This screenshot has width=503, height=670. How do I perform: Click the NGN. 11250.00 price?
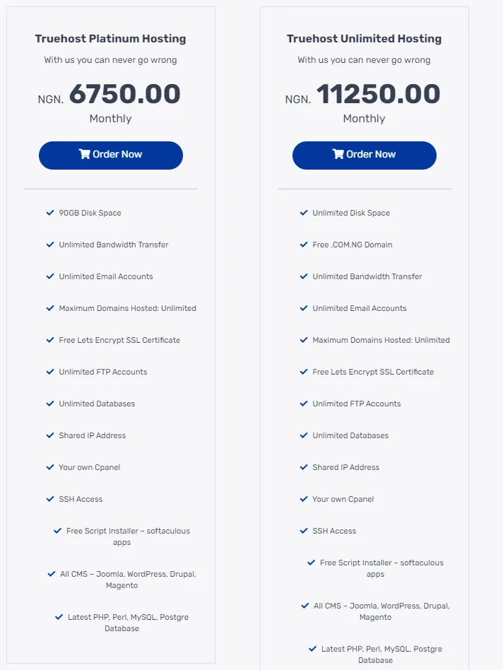coord(363,94)
